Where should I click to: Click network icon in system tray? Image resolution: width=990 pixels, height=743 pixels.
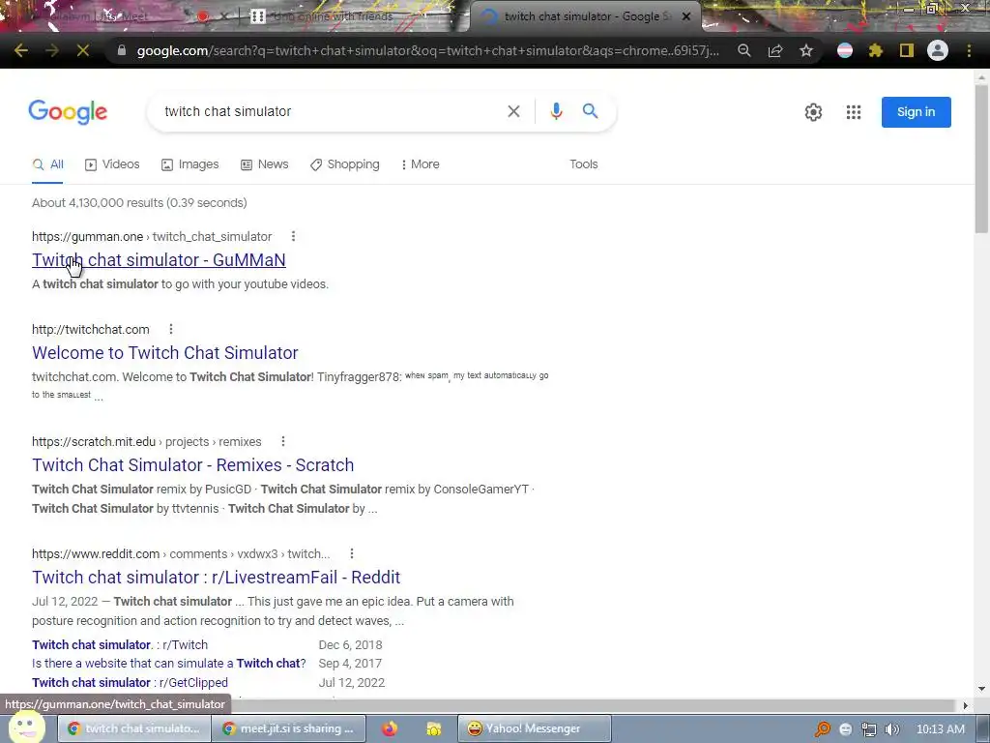[x=869, y=729]
